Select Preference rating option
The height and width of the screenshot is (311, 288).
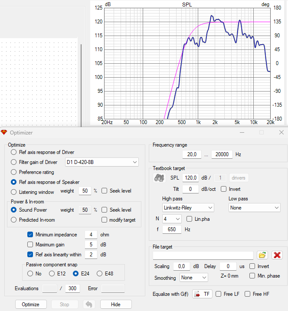14,172
